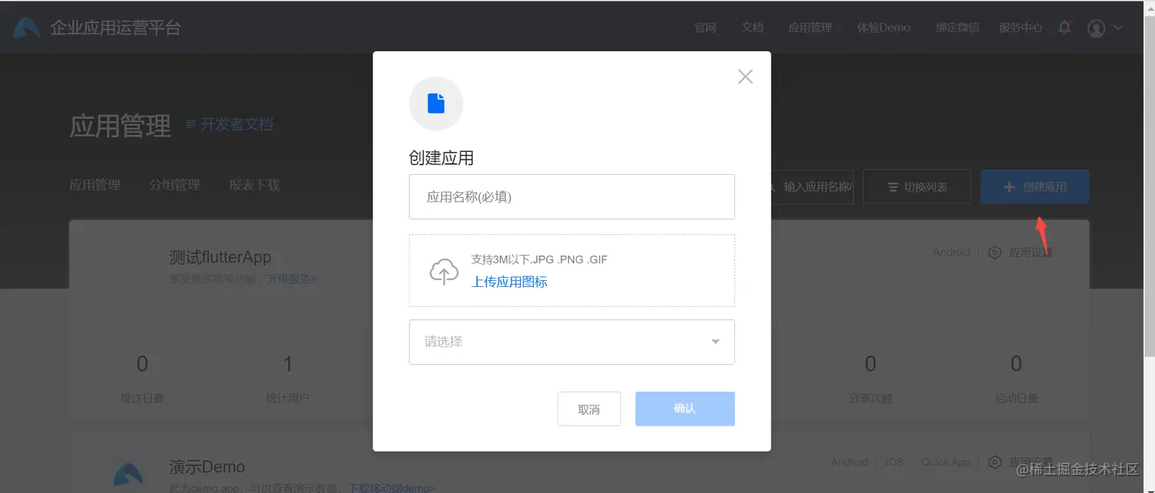Image resolution: width=1155 pixels, height=493 pixels.
Task: Click the 分享次数 label
Action: (x=870, y=398)
